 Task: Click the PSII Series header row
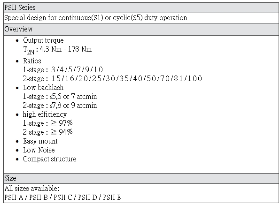[141, 8]
